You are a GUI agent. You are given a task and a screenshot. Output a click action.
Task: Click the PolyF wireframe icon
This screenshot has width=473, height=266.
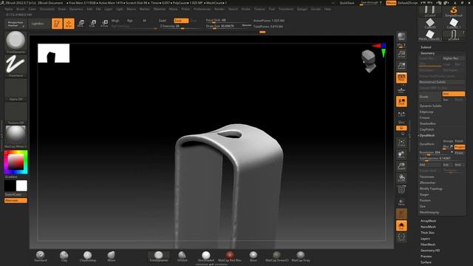(401, 190)
